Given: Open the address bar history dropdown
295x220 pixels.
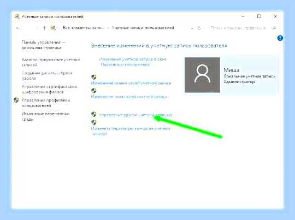Looking at the screenshot, I should point(192,28).
